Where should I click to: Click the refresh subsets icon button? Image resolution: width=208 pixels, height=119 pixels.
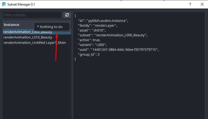click(x=67, y=15)
